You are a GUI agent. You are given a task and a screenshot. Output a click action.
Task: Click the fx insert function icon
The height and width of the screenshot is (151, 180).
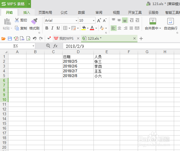(55, 46)
